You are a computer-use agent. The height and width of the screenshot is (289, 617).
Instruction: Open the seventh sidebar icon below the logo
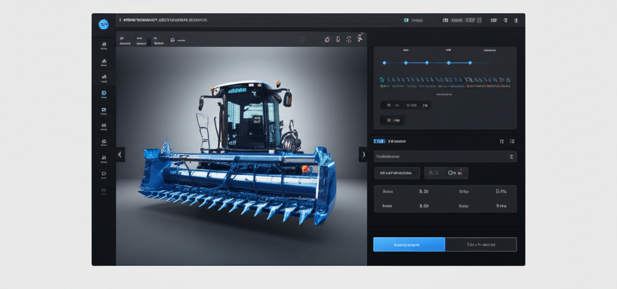point(104,141)
